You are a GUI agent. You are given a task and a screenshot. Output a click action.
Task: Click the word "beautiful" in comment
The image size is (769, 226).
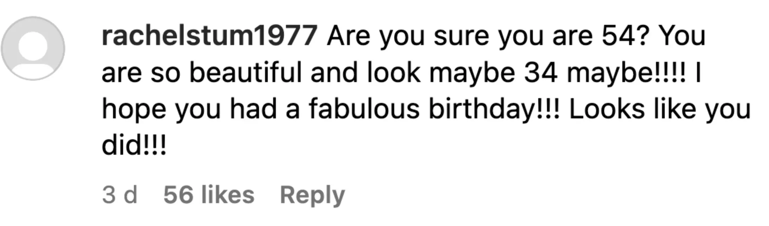tap(246, 73)
